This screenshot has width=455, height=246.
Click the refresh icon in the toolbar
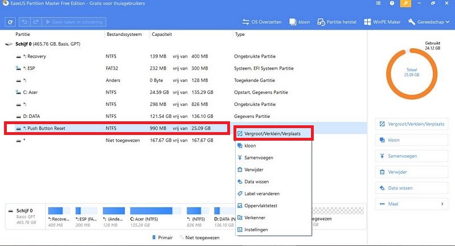[10, 22]
